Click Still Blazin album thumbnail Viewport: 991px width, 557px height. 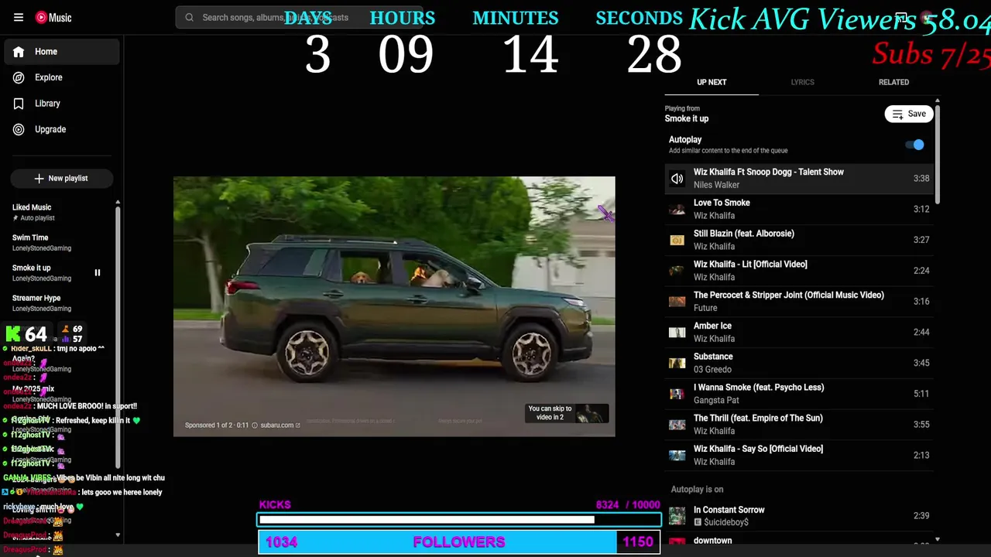pos(677,240)
